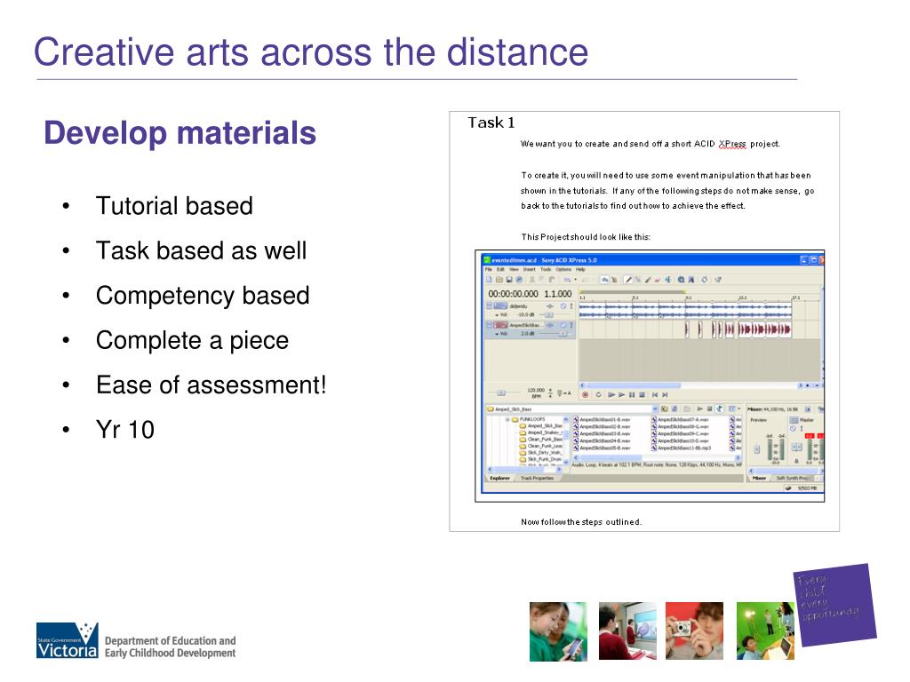Click Go to End in transport bar
Viewport: 910px width, 682px height.
click(x=665, y=395)
